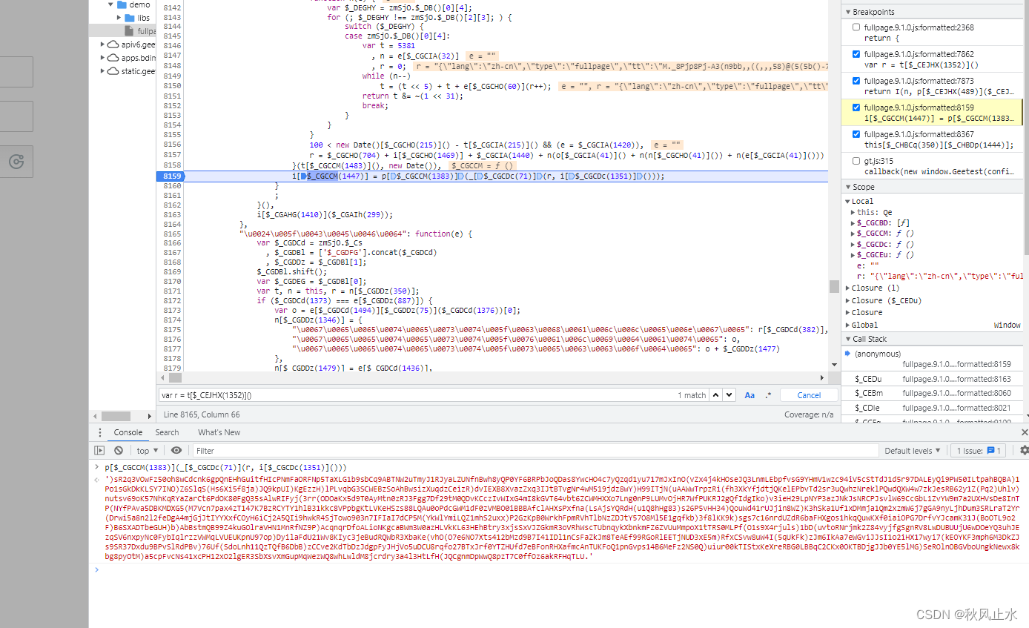The height and width of the screenshot is (628, 1029).
Task: Show the console sidebar
Action: [99, 450]
